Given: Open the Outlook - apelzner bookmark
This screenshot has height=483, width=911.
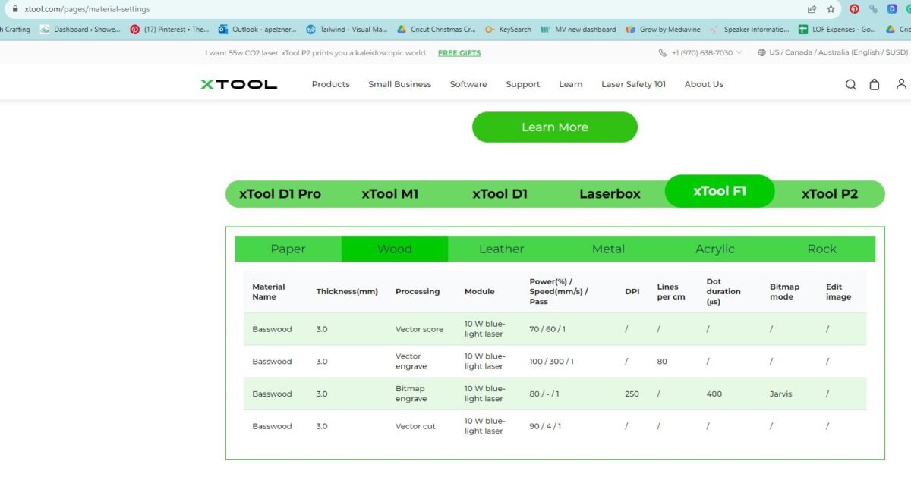Looking at the screenshot, I should click(257, 30).
